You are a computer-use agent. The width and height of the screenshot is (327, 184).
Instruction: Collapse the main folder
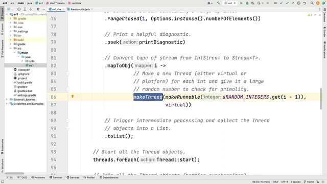pos(15,53)
